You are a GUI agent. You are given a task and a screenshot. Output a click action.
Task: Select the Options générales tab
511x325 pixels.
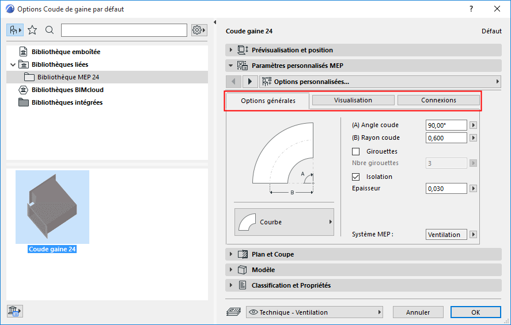(x=268, y=101)
